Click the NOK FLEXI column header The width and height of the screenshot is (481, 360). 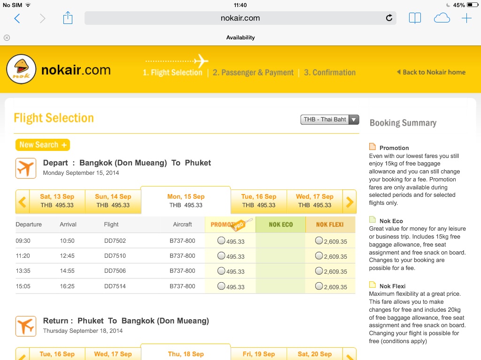pyautogui.click(x=330, y=225)
